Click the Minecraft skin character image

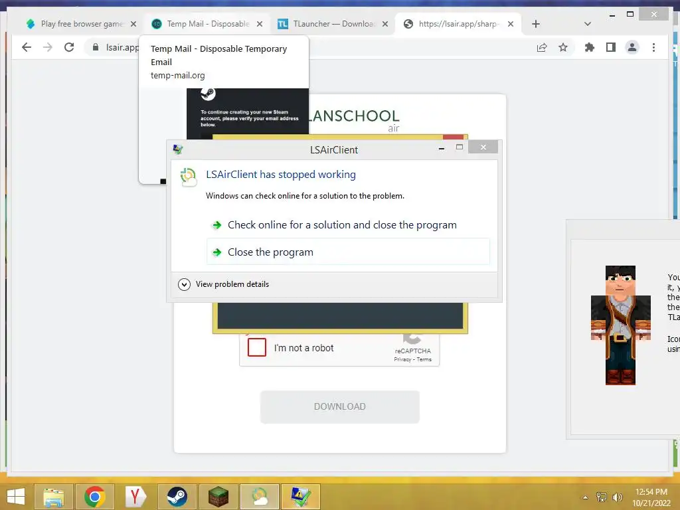tap(621, 325)
